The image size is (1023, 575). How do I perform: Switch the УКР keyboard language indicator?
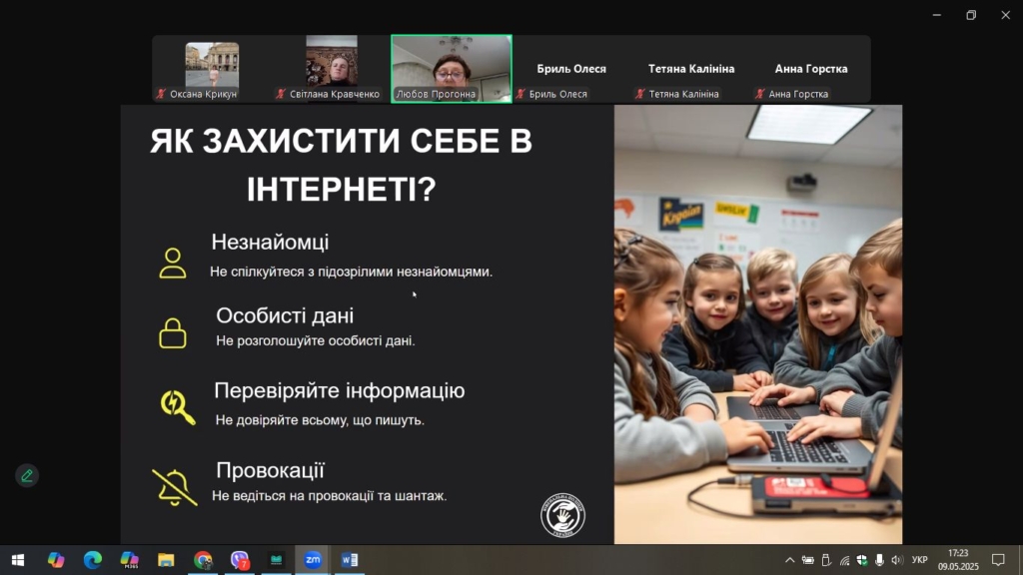point(920,560)
